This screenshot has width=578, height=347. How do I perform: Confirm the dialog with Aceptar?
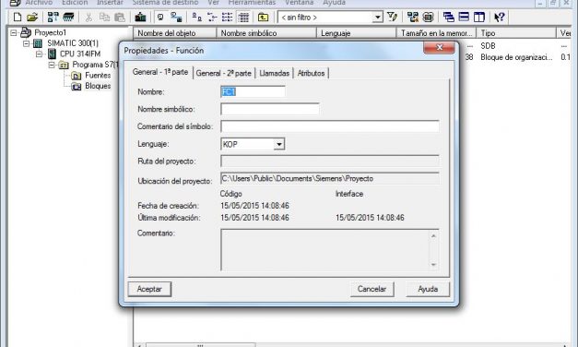click(149, 289)
